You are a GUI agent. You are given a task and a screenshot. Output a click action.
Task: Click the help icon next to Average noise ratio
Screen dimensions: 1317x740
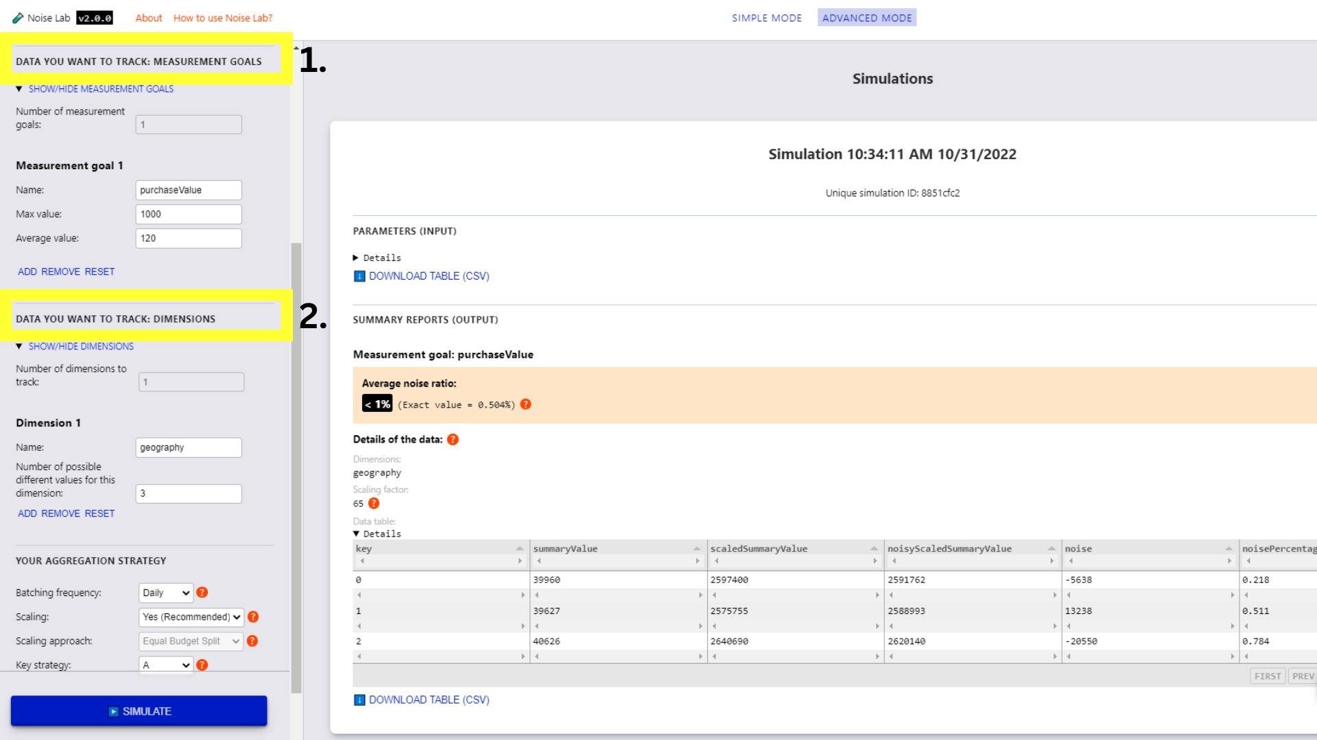[x=525, y=404]
